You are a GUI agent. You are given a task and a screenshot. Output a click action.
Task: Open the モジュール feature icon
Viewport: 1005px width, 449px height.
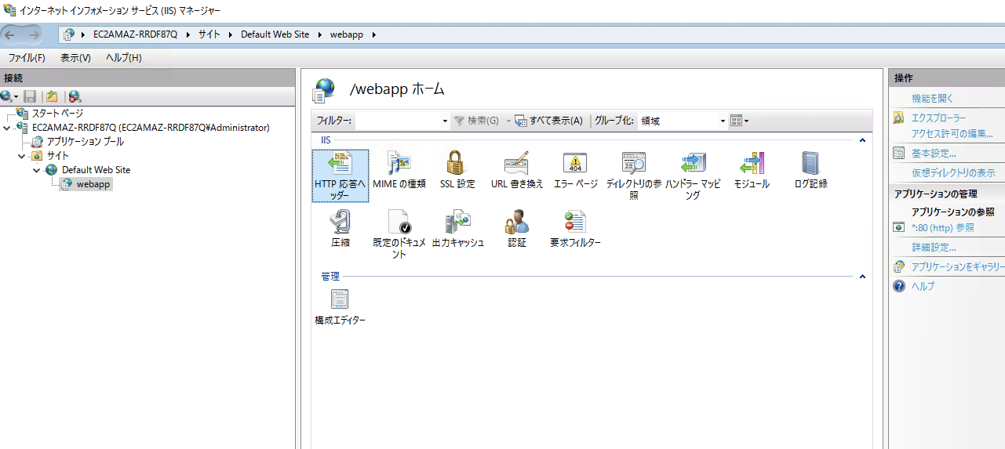752,163
